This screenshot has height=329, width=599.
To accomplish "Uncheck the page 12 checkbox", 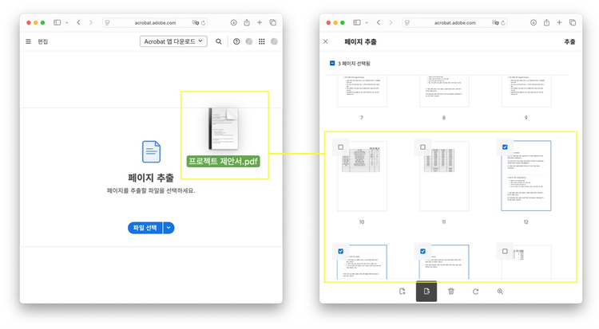I will [x=505, y=147].
